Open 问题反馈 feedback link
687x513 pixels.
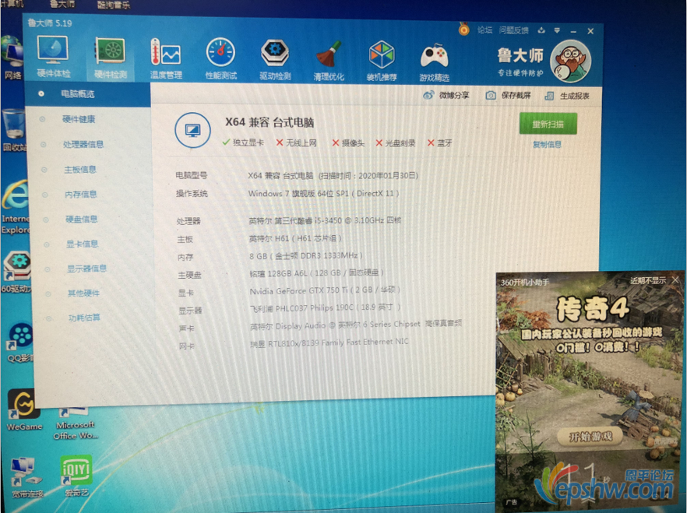tap(513, 30)
